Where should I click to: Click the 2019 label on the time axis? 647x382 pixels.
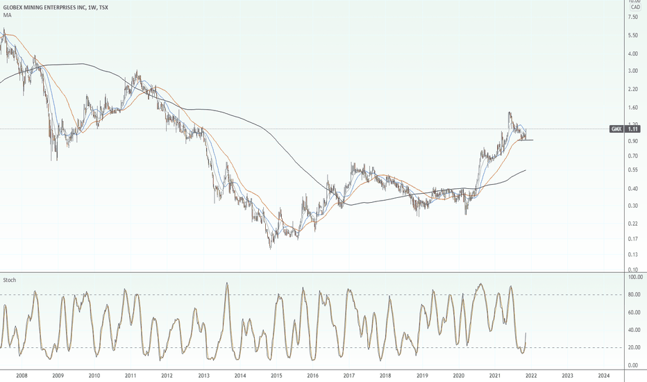(422, 376)
